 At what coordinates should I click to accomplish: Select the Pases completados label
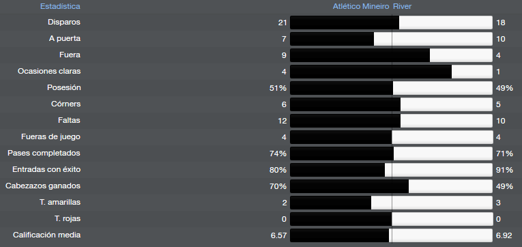tap(44, 153)
